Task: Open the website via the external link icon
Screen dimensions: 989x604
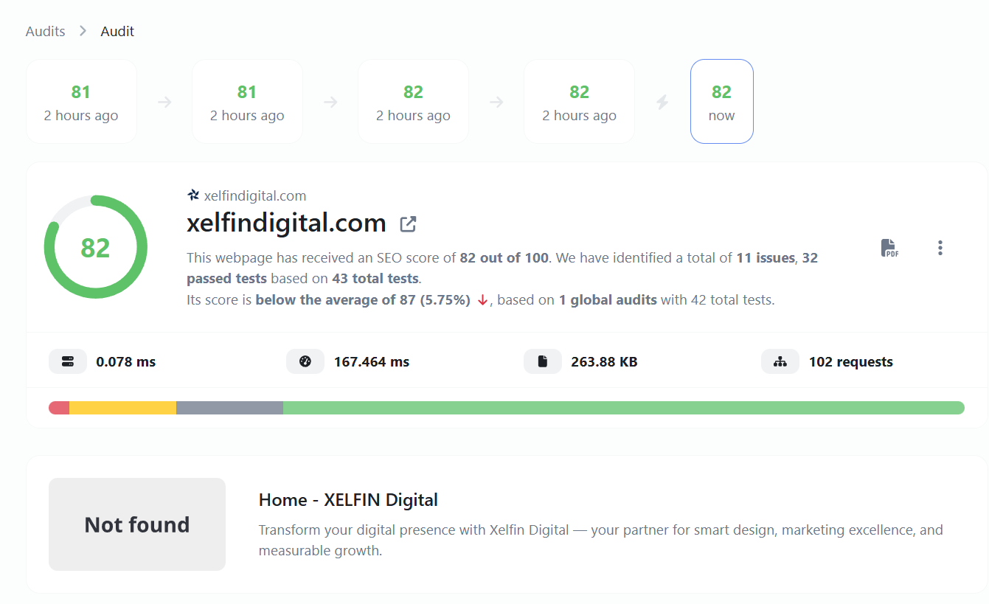Action: pyautogui.click(x=407, y=223)
